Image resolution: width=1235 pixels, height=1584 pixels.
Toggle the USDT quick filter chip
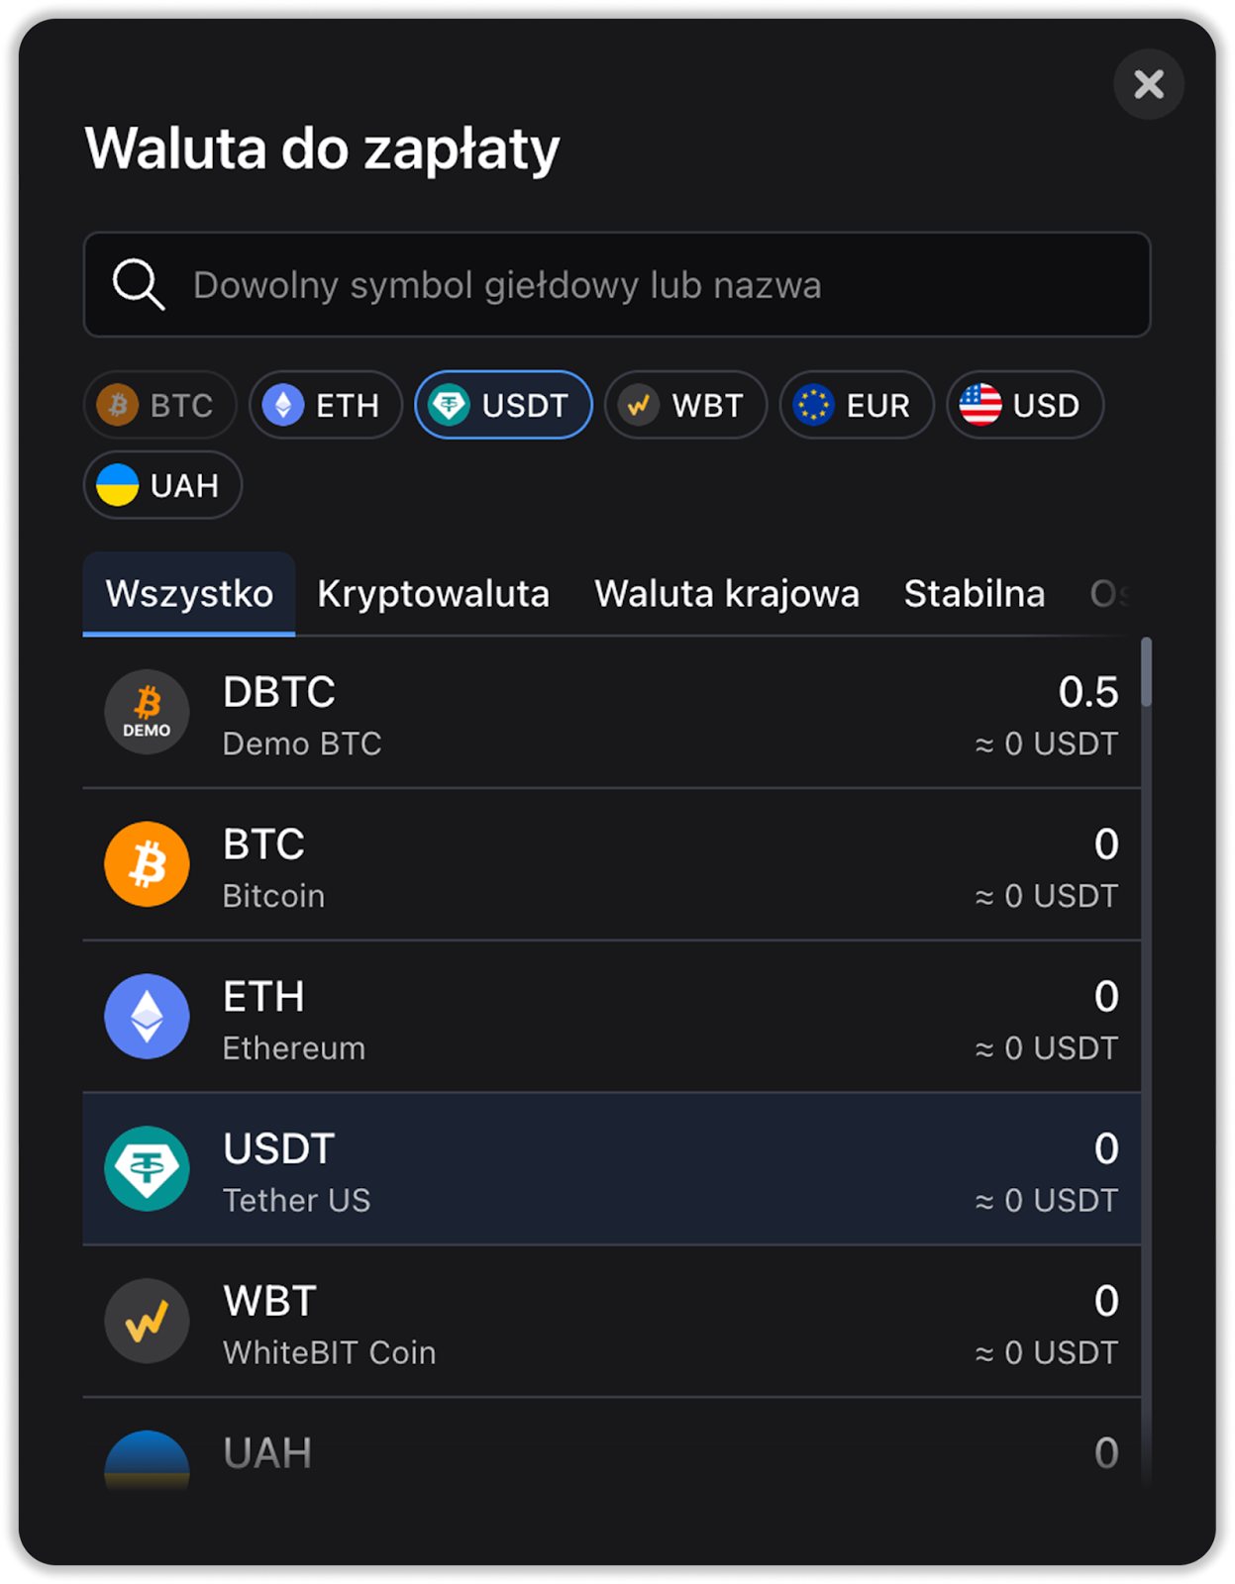[503, 405]
